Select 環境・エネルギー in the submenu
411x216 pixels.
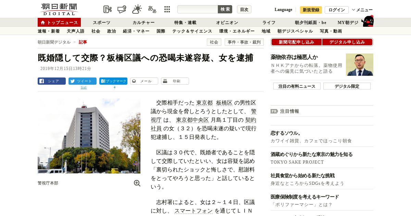click(x=237, y=31)
